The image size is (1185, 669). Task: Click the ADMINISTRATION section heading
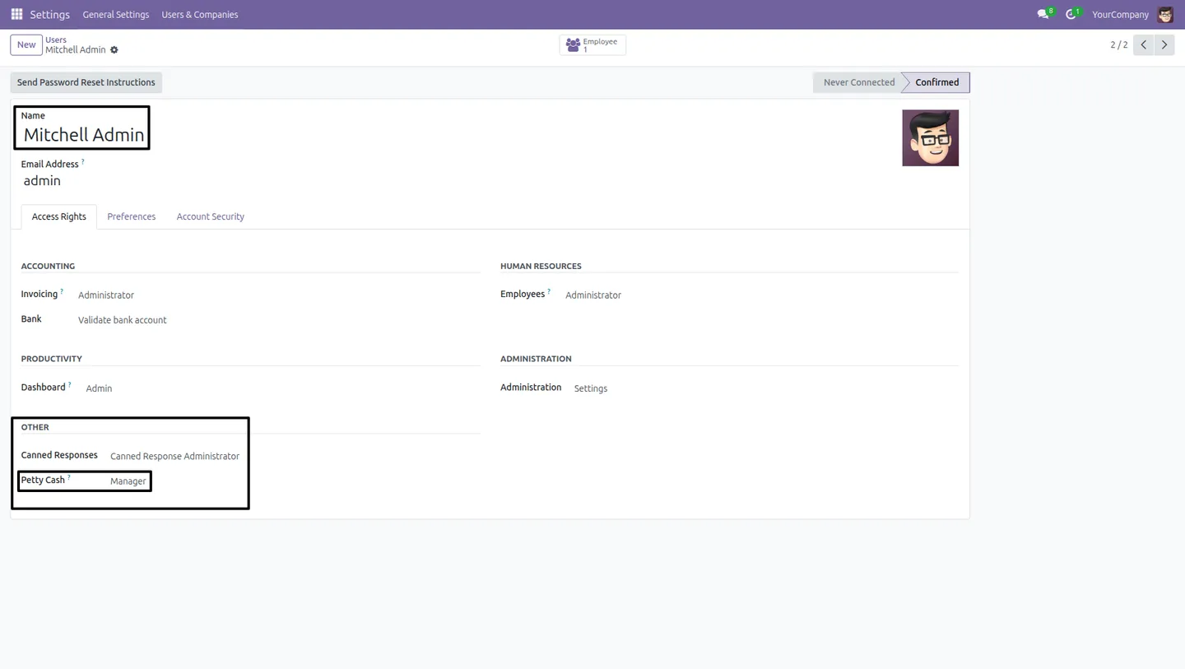536,359
